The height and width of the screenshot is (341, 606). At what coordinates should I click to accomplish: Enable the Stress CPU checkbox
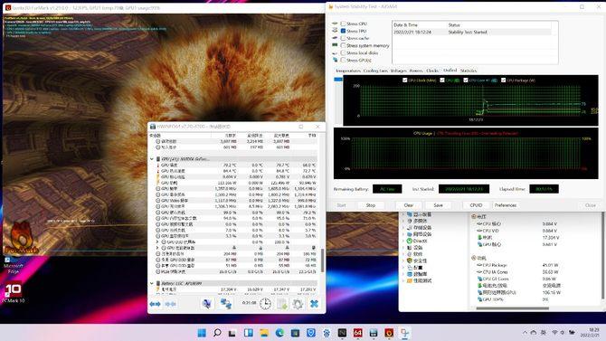(x=343, y=24)
